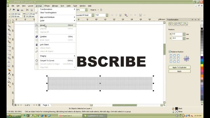The height and width of the screenshot is (118, 210).
Task: Select the middle-left anchor point checkbox
Action: tap(171, 58)
